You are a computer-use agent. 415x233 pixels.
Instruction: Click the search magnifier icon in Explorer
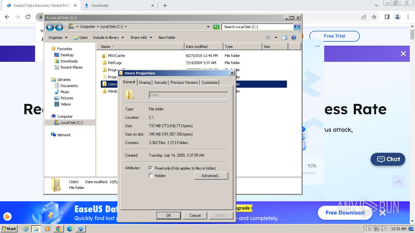point(297,27)
